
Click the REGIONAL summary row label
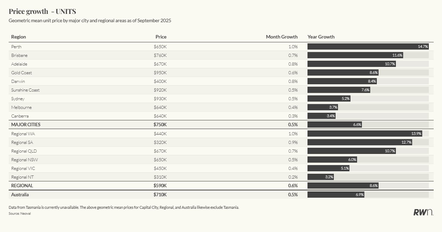(x=22, y=186)
